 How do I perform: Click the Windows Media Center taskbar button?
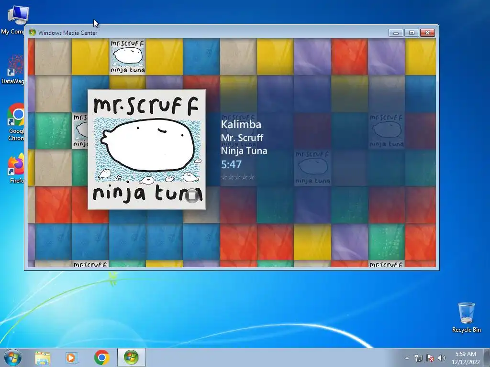(x=131, y=357)
